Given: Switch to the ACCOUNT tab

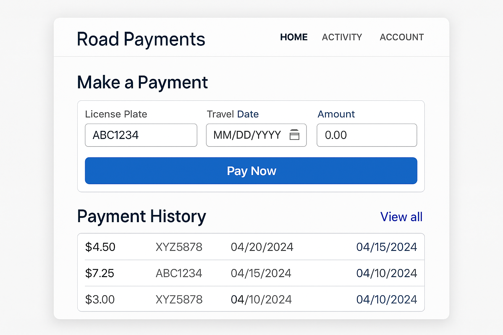Looking at the screenshot, I should click(x=401, y=37).
